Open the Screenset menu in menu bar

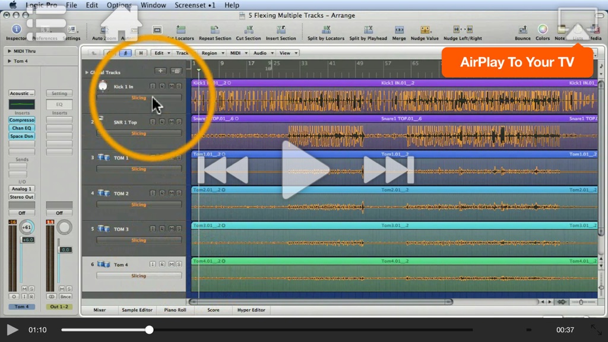coord(195,5)
